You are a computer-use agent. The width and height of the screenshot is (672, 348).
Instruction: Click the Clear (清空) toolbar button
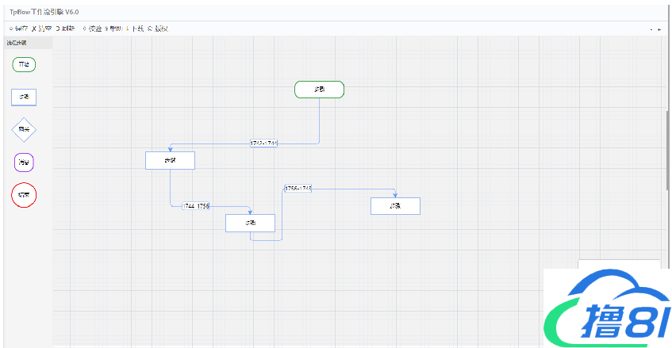(x=43, y=29)
